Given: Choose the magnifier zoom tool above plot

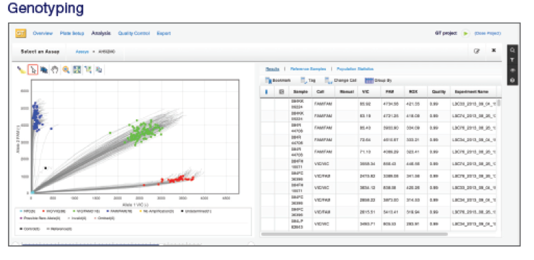Looking at the screenshot, I should point(66,69).
